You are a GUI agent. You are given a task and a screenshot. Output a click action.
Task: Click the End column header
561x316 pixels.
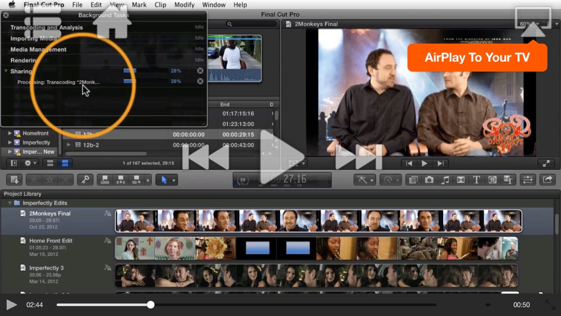[x=225, y=104]
